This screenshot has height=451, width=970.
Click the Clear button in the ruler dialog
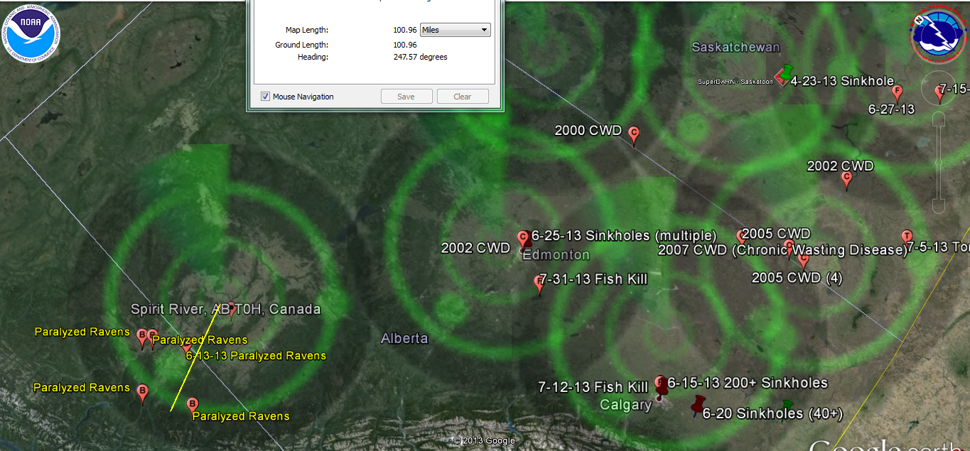click(x=463, y=97)
